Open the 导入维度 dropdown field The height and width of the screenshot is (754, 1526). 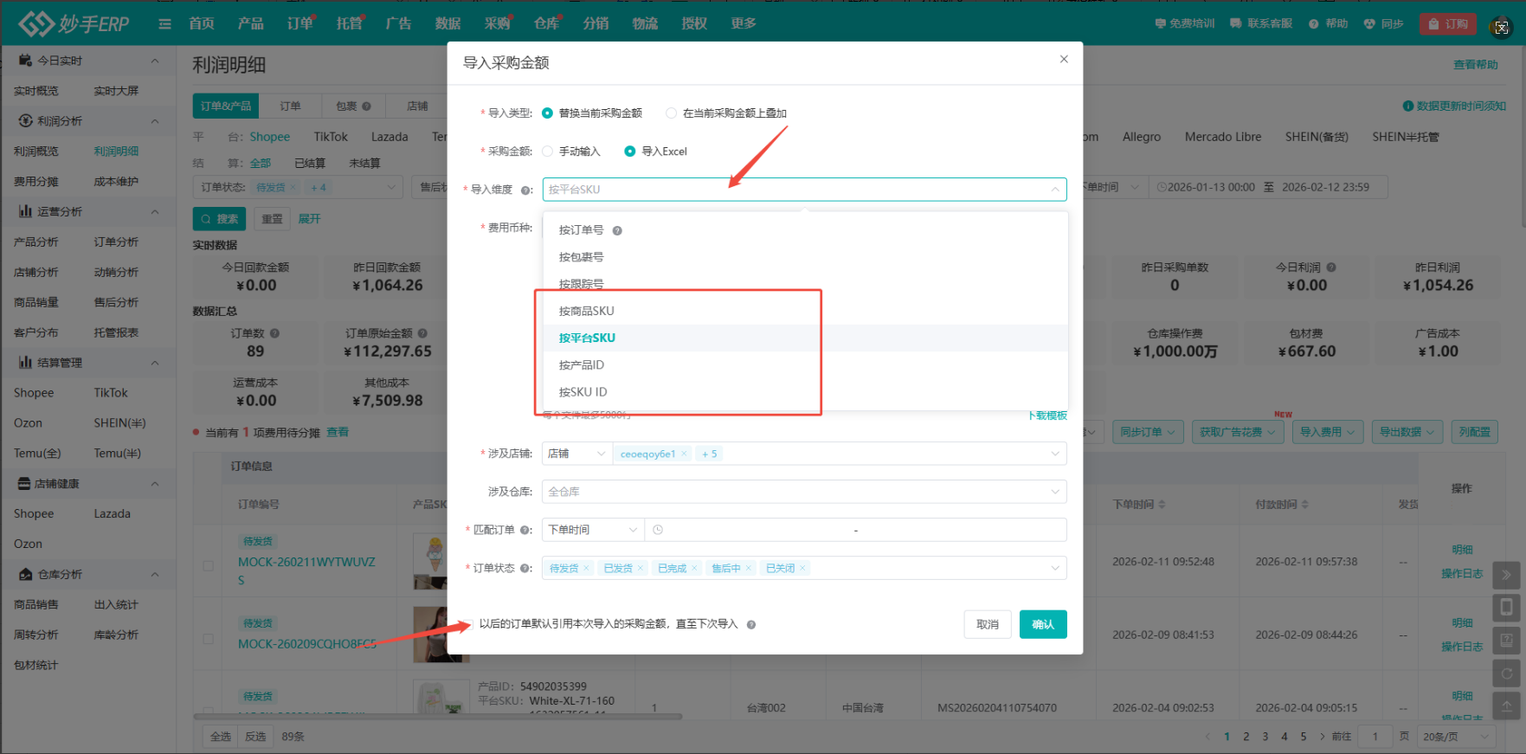pos(804,190)
